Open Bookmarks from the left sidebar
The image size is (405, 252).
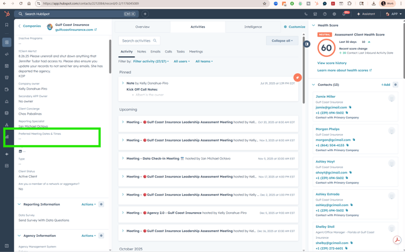(x=7, y=25)
